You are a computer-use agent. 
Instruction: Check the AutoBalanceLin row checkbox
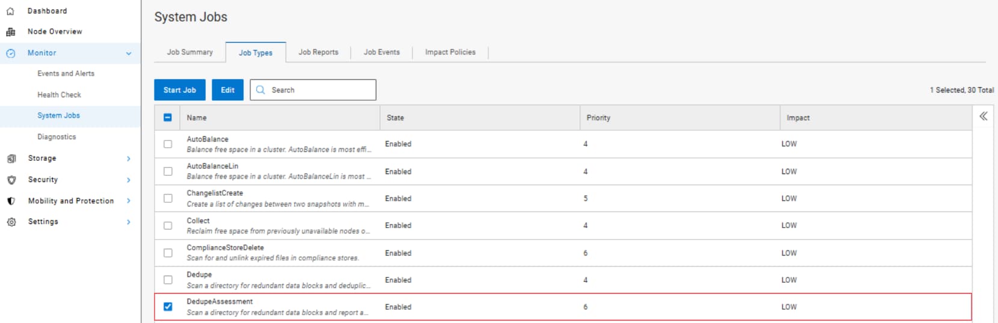(x=168, y=171)
